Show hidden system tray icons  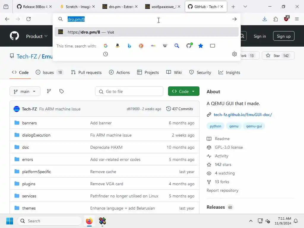click(x=251, y=221)
